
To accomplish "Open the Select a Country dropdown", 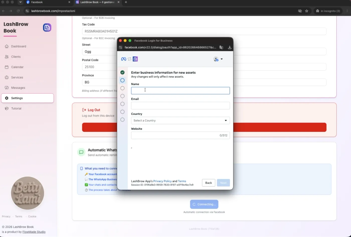I will (181, 120).
